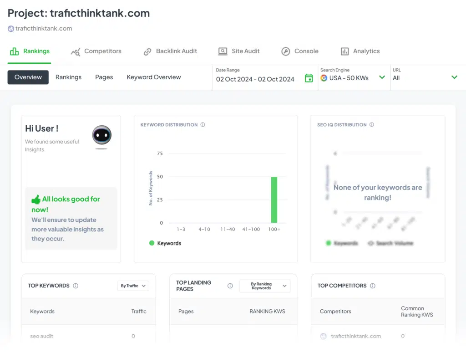
Task: Click the calendar icon in Date Range
Action: click(x=309, y=78)
